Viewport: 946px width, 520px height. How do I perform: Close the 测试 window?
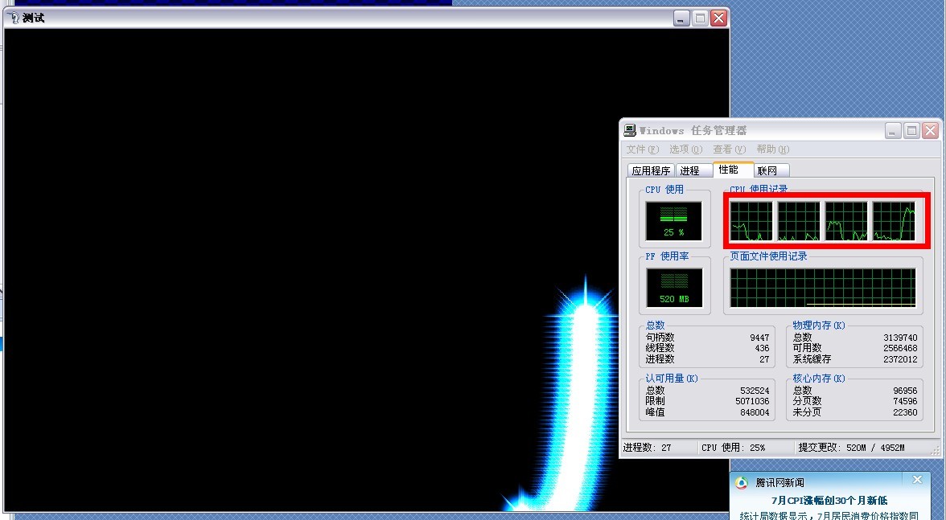click(x=718, y=18)
